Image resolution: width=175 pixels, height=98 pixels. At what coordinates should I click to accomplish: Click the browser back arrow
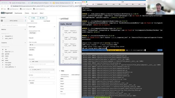(x=2, y=6)
